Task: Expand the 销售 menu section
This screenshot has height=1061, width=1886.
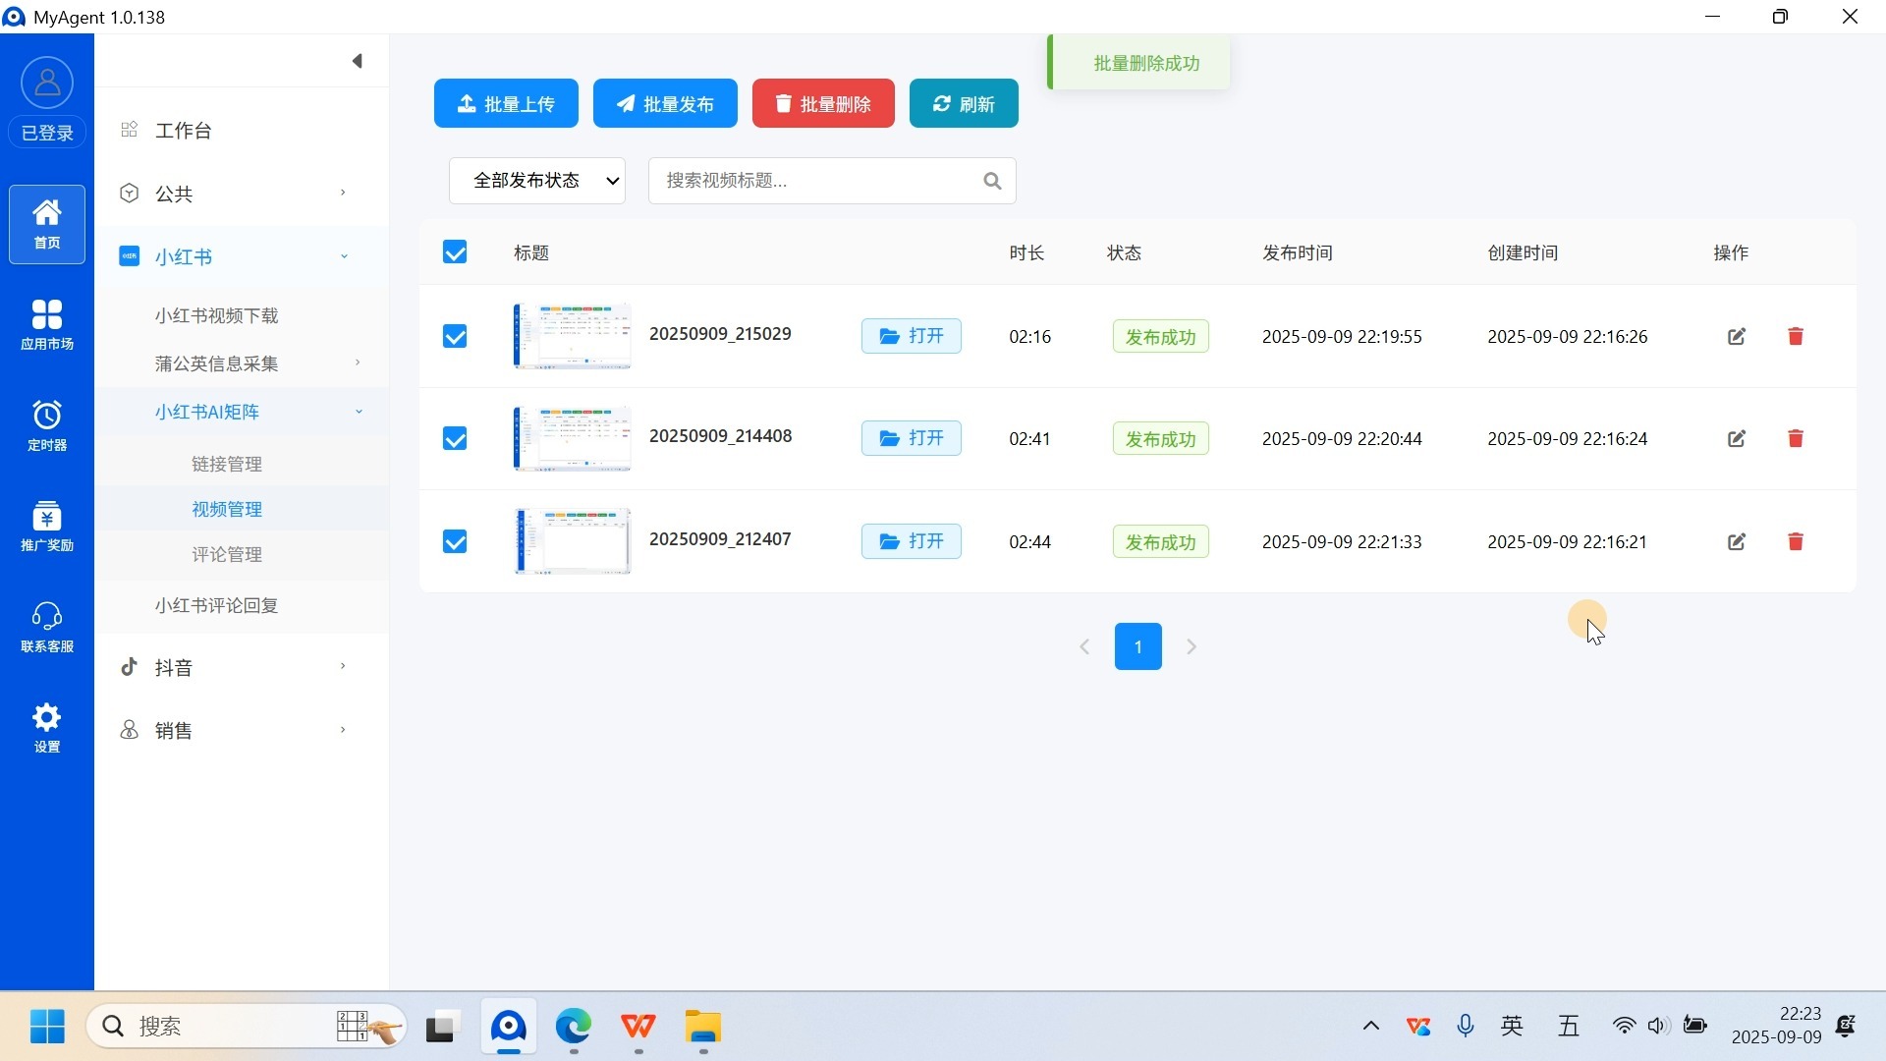Action: [242, 730]
